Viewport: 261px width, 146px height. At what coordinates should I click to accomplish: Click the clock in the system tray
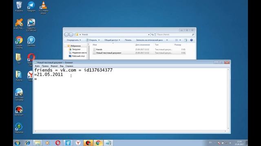tap(239, 143)
